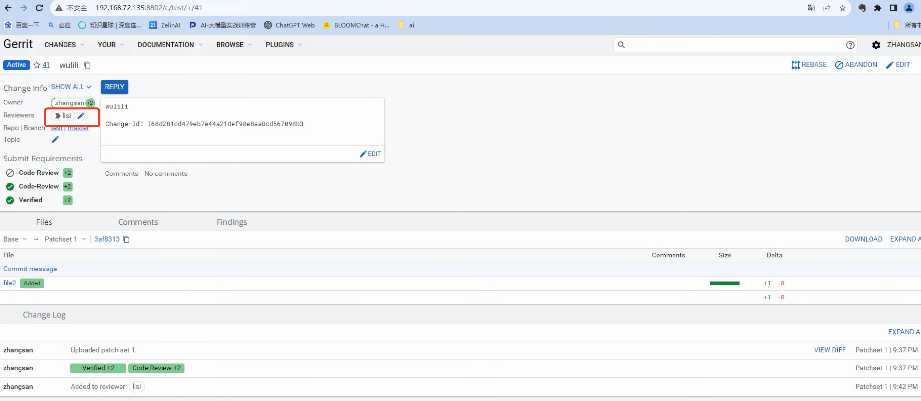Click the Rebase action

[x=809, y=65]
